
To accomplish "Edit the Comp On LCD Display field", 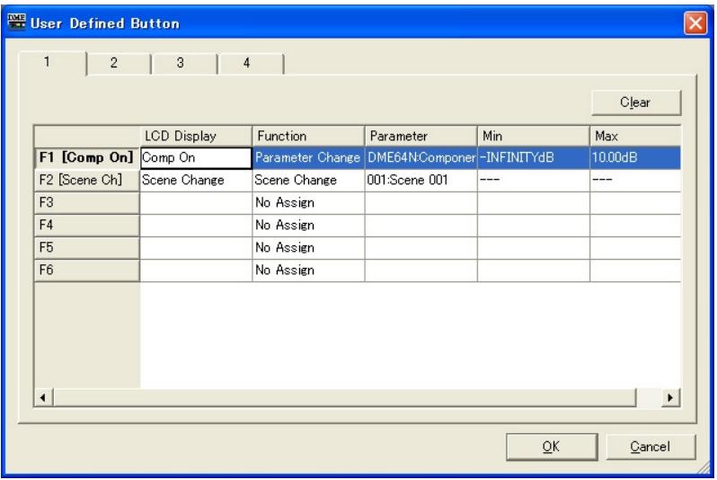I will pyautogui.click(x=196, y=158).
